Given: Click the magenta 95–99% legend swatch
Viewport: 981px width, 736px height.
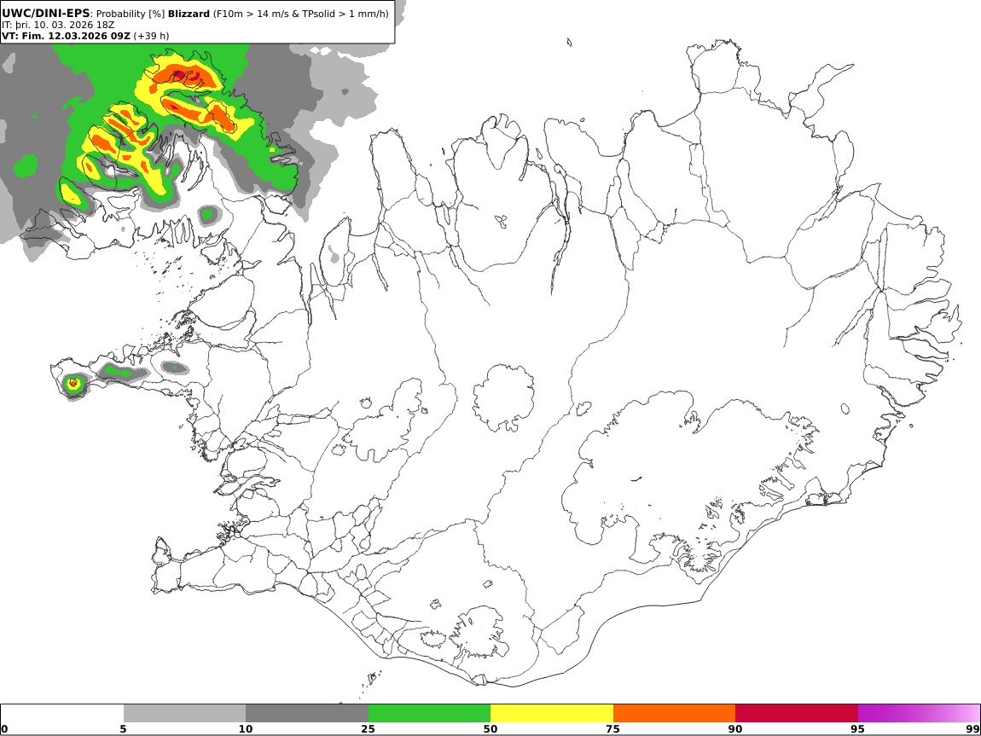Looking at the screenshot, I should click(919, 713).
